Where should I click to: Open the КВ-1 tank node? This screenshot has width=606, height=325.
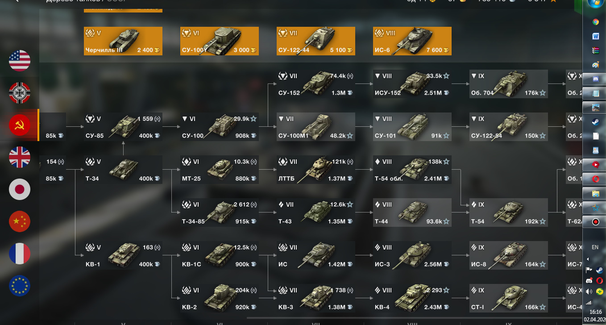click(123, 255)
